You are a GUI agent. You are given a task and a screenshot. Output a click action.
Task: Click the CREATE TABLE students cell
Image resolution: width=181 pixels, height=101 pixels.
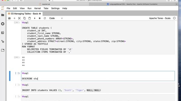click(x=98, y=37)
